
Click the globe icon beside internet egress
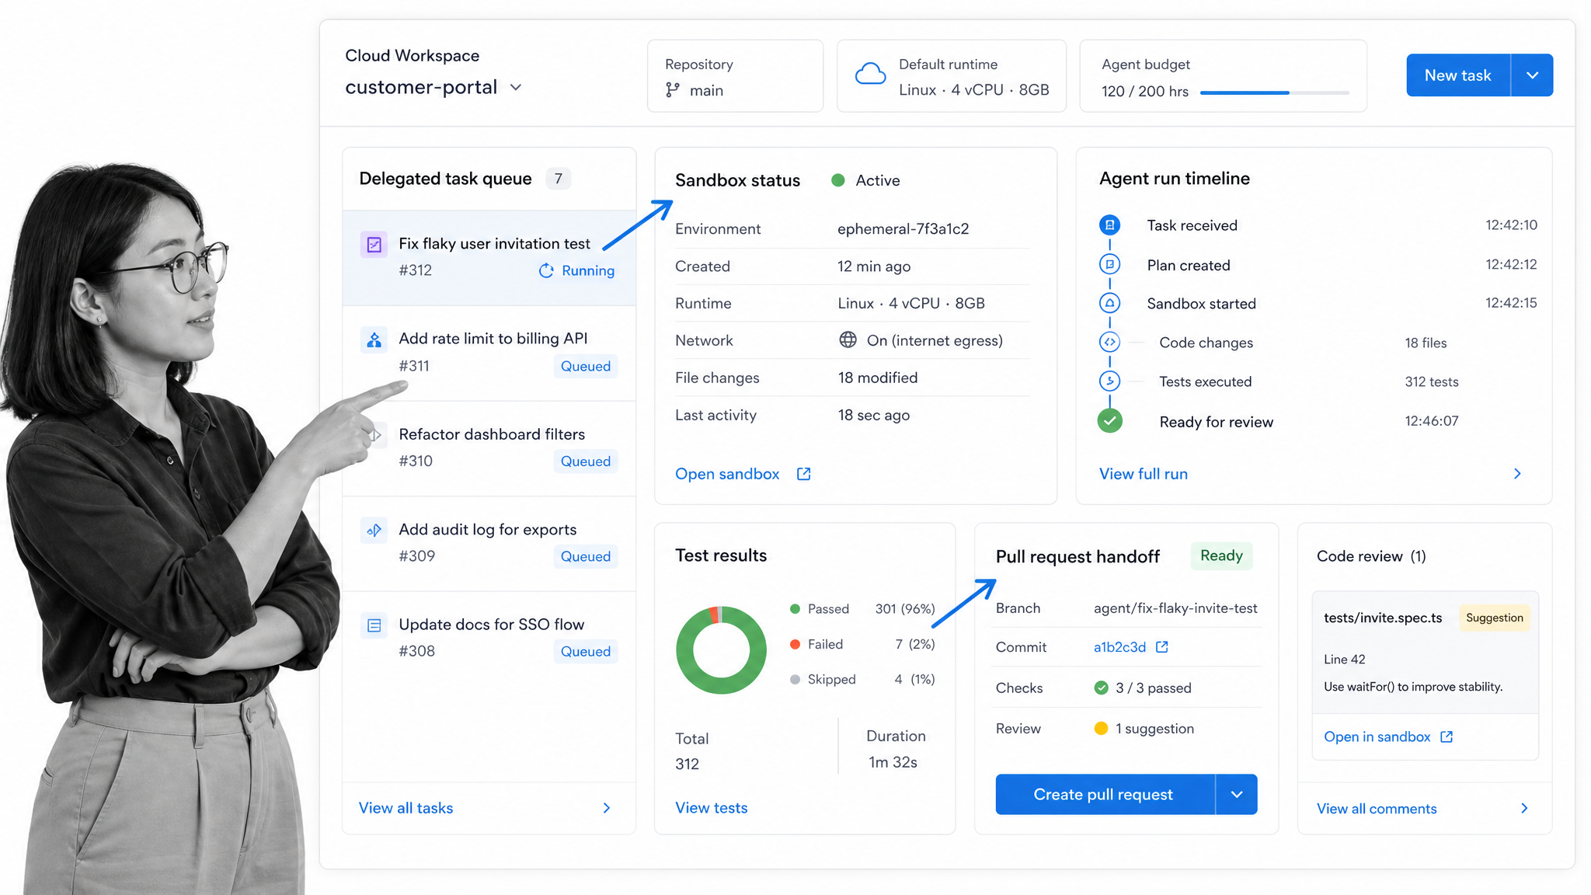point(848,340)
